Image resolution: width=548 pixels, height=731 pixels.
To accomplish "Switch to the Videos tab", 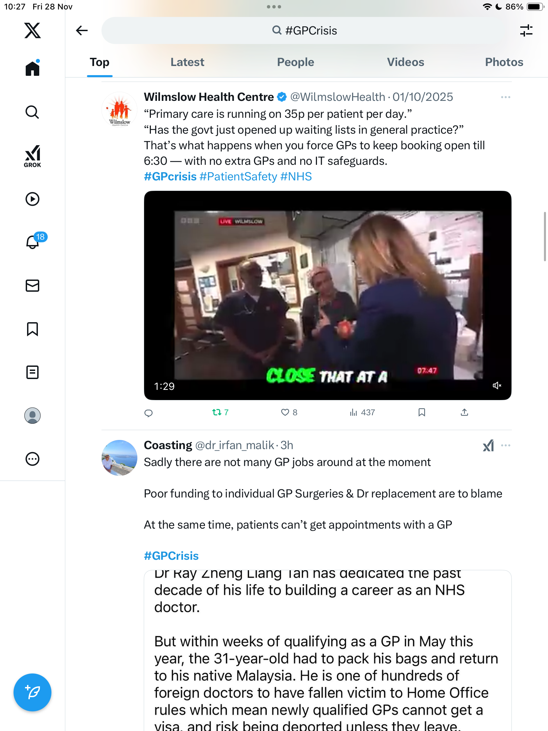I will click(405, 62).
